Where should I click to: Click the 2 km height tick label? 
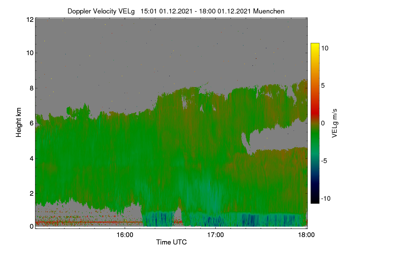tap(32, 193)
